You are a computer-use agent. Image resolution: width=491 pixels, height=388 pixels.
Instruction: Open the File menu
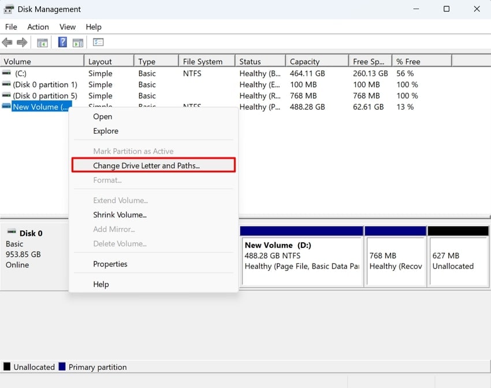click(11, 27)
